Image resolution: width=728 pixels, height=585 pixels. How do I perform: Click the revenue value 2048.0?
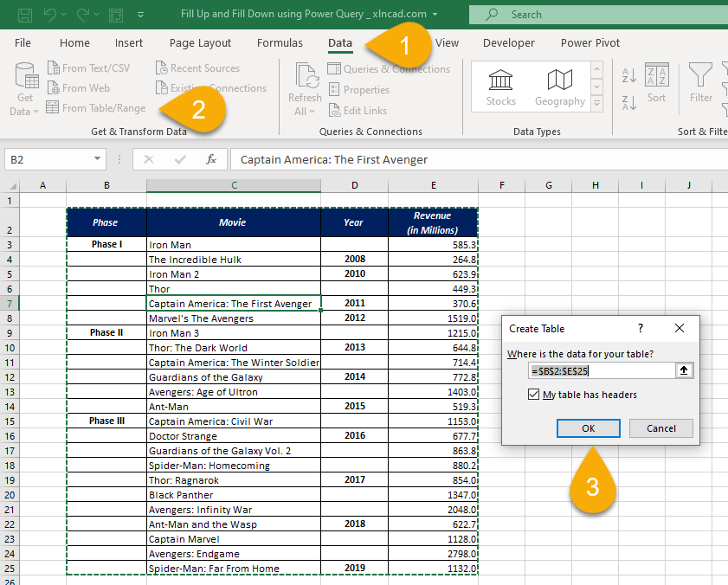pyautogui.click(x=433, y=510)
